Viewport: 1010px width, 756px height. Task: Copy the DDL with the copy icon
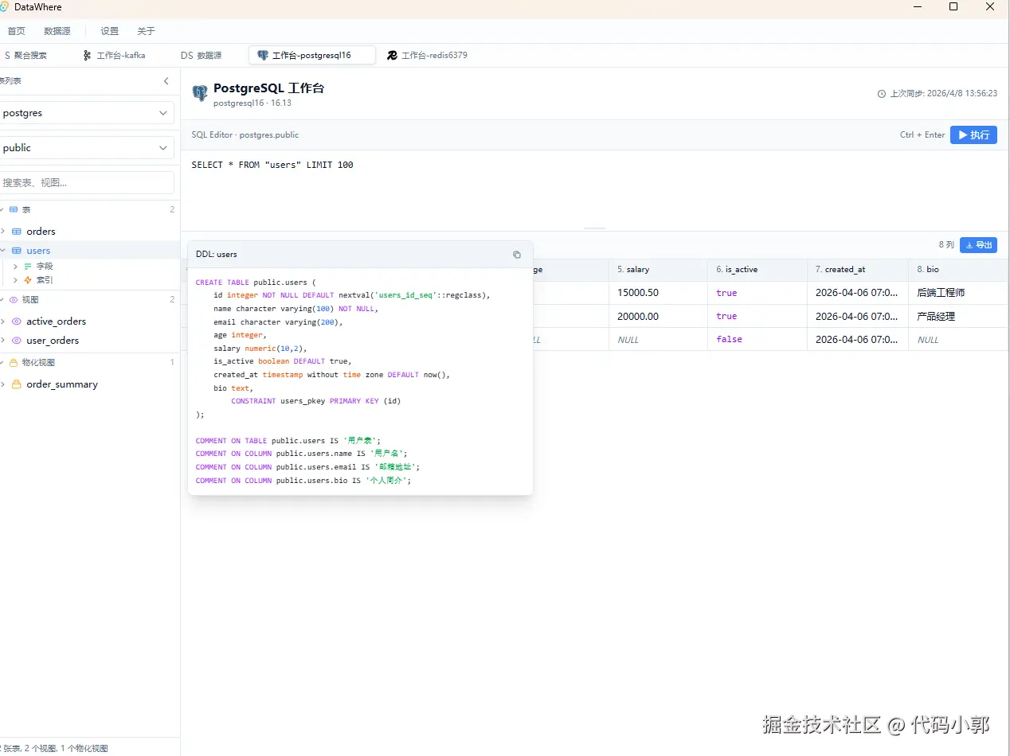pyautogui.click(x=517, y=255)
